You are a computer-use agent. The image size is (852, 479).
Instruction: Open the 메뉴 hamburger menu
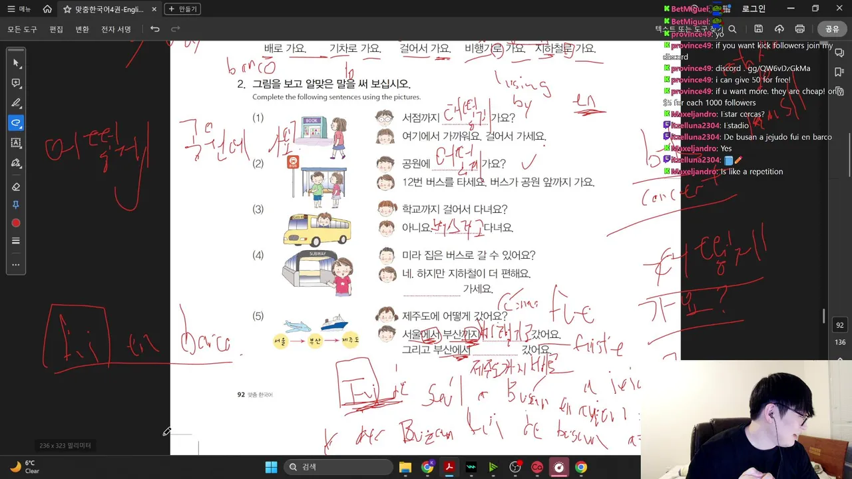(x=19, y=9)
